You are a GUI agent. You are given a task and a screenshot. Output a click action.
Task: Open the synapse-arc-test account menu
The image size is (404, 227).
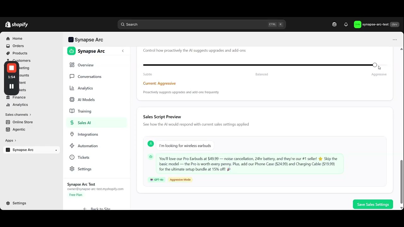377,24
